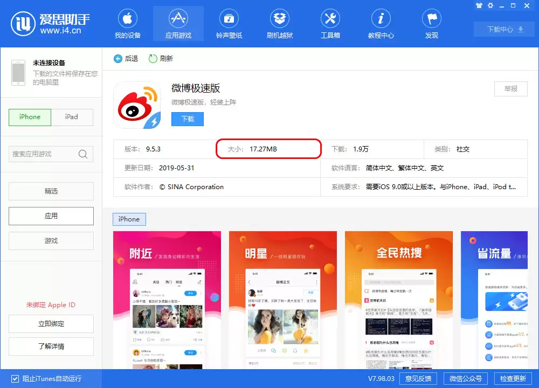Click the blue 下载 download button
Viewport: 539px width, 388px height.
(x=188, y=119)
